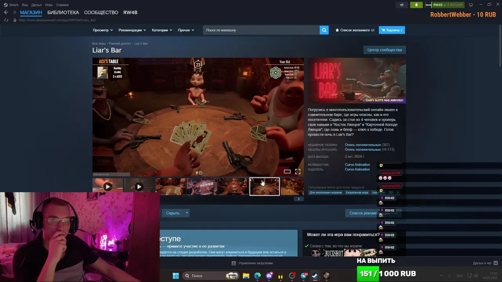The width and height of the screenshot is (502, 282).
Task: Expand the Рекомендации store menu
Action: [132, 30]
